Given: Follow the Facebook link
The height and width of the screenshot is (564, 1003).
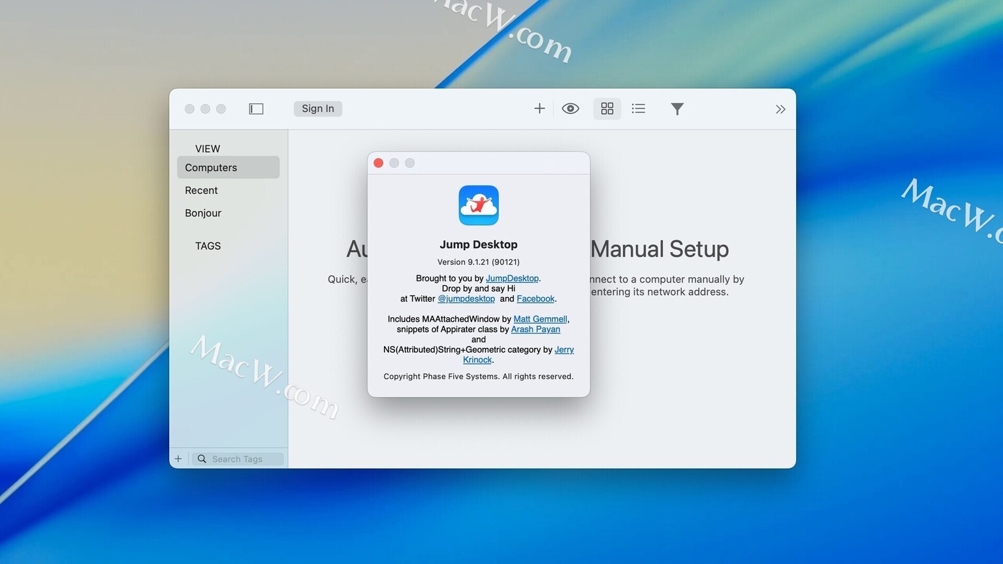Looking at the screenshot, I should (x=535, y=299).
